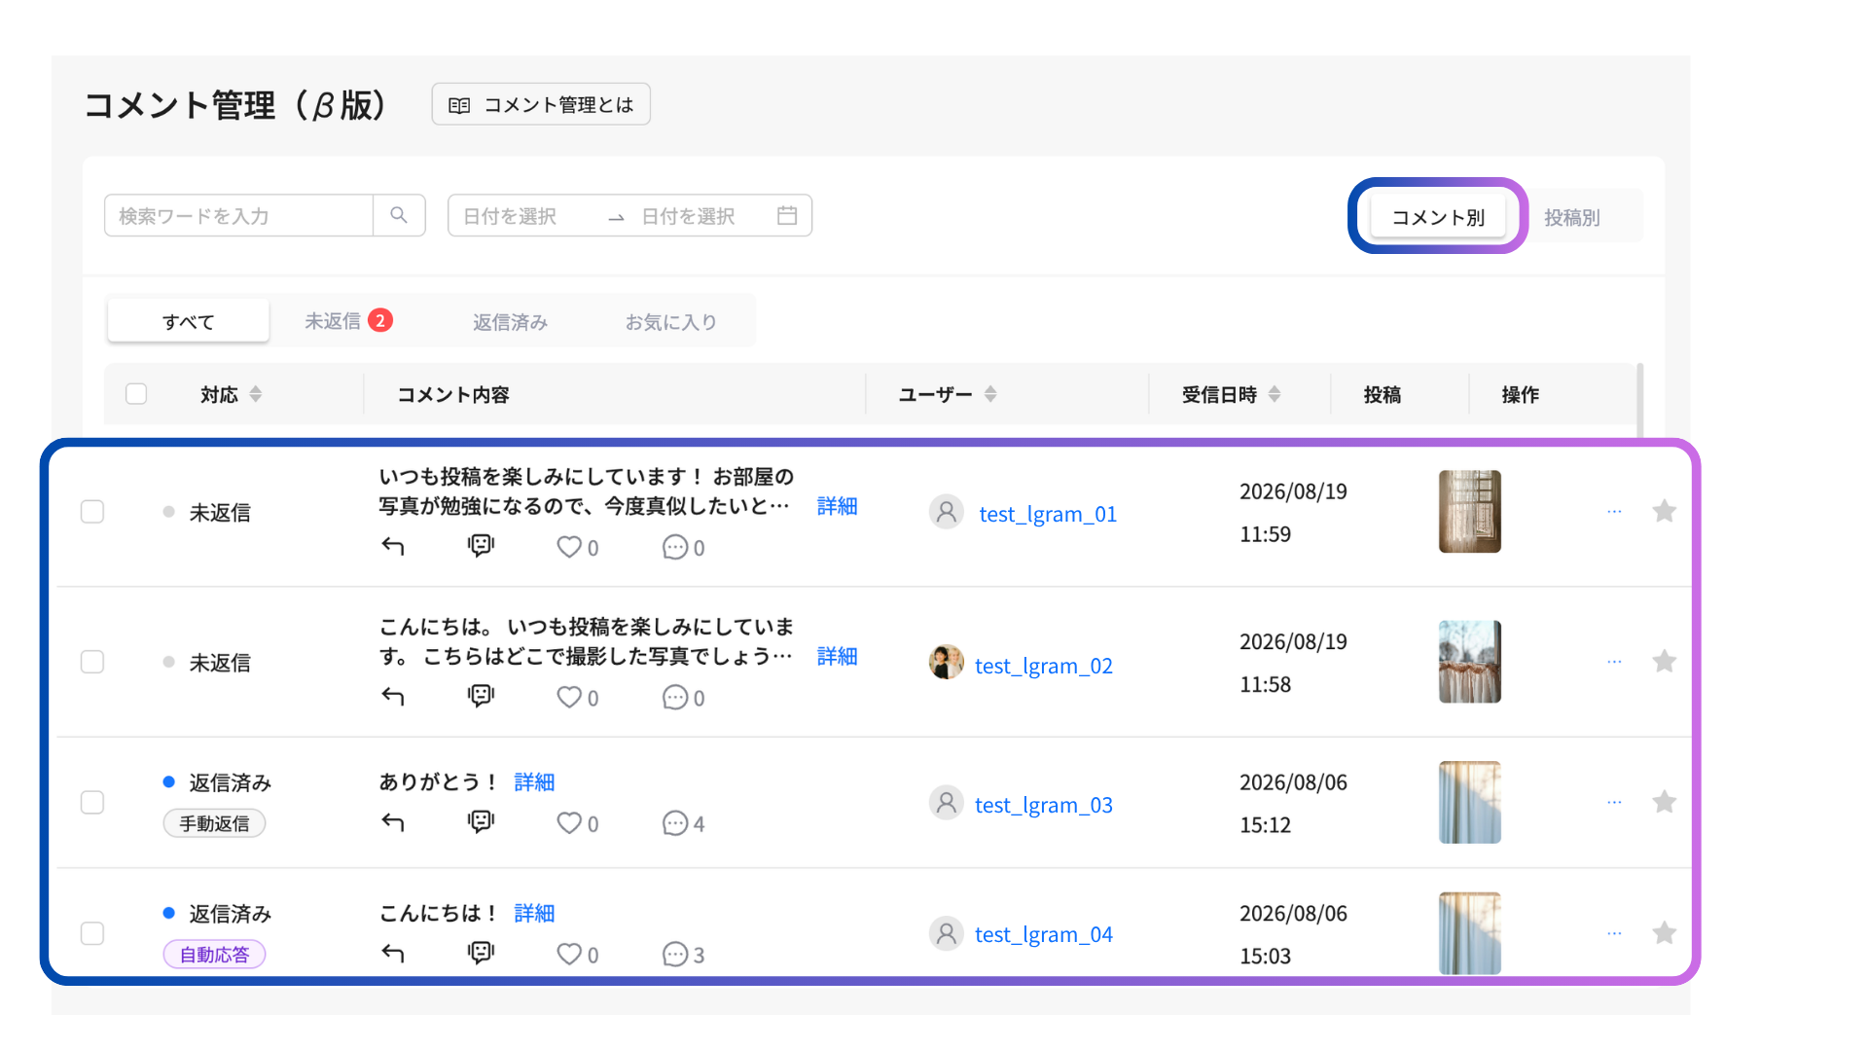Screen dimensions: 1868x1051
Task: Check the box for test_lgram_01 row
Action: [92, 512]
